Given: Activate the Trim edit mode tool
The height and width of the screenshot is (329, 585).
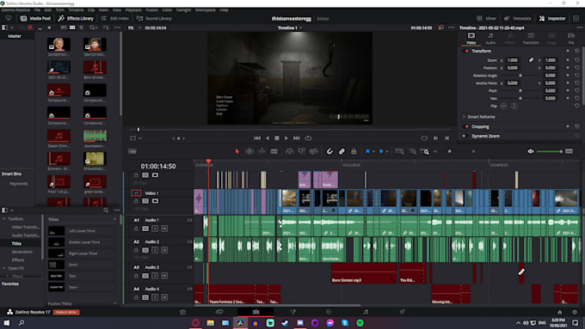Looking at the screenshot, I should click(249, 151).
